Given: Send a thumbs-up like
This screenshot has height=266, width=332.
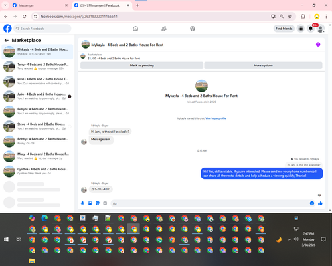Looking at the screenshot, I should coord(320,203).
